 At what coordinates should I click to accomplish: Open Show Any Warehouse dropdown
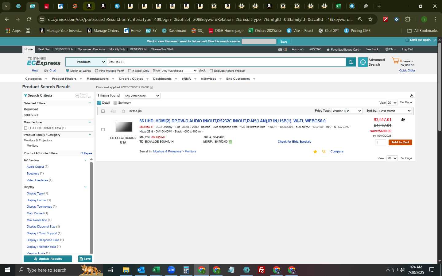pyautogui.click(x=180, y=71)
